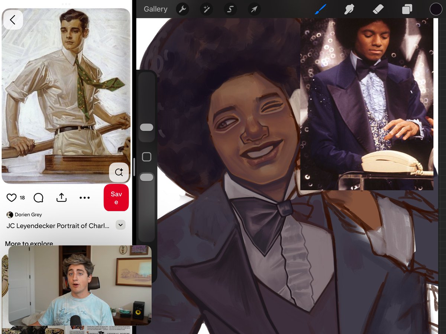Expand the pin title chevron

pos(121,225)
